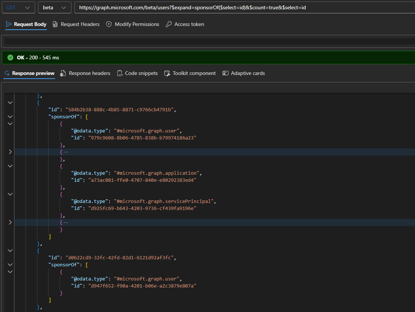Open the Modify Permissions tab
This screenshot has height=312, width=415.
(133, 24)
